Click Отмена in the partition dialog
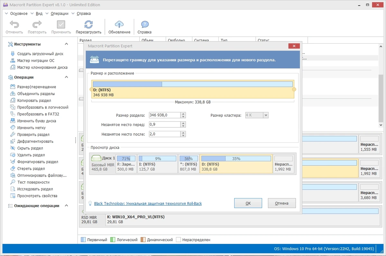Viewport: 386px width, 256px height. pos(281,203)
